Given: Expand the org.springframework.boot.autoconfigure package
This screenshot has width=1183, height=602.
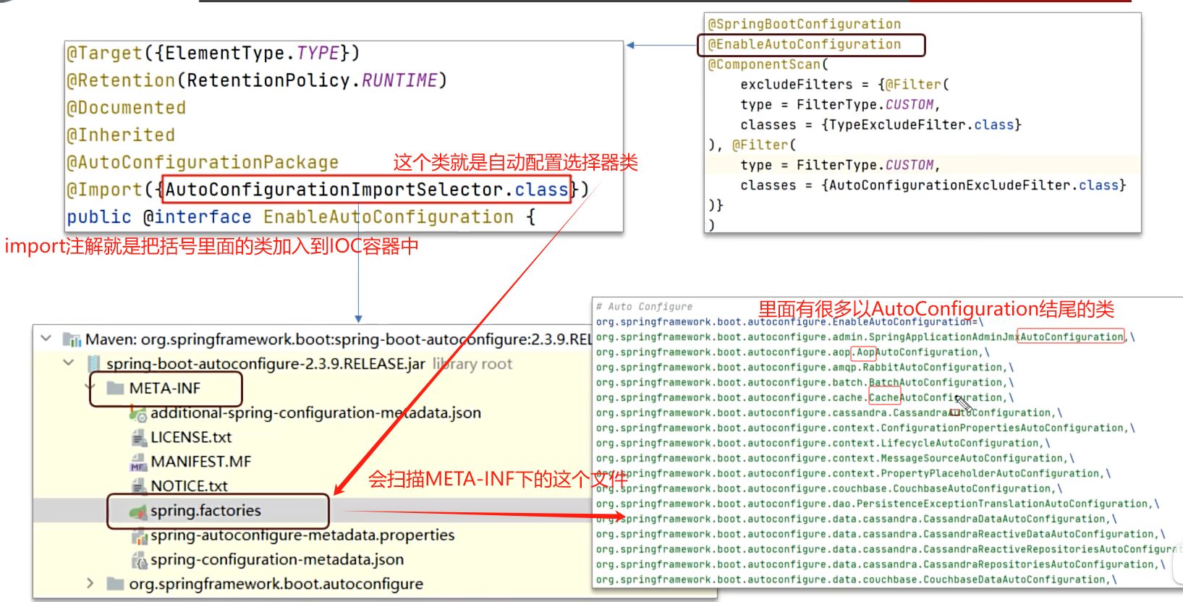Looking at the screenshot, I should coord(90,582).
